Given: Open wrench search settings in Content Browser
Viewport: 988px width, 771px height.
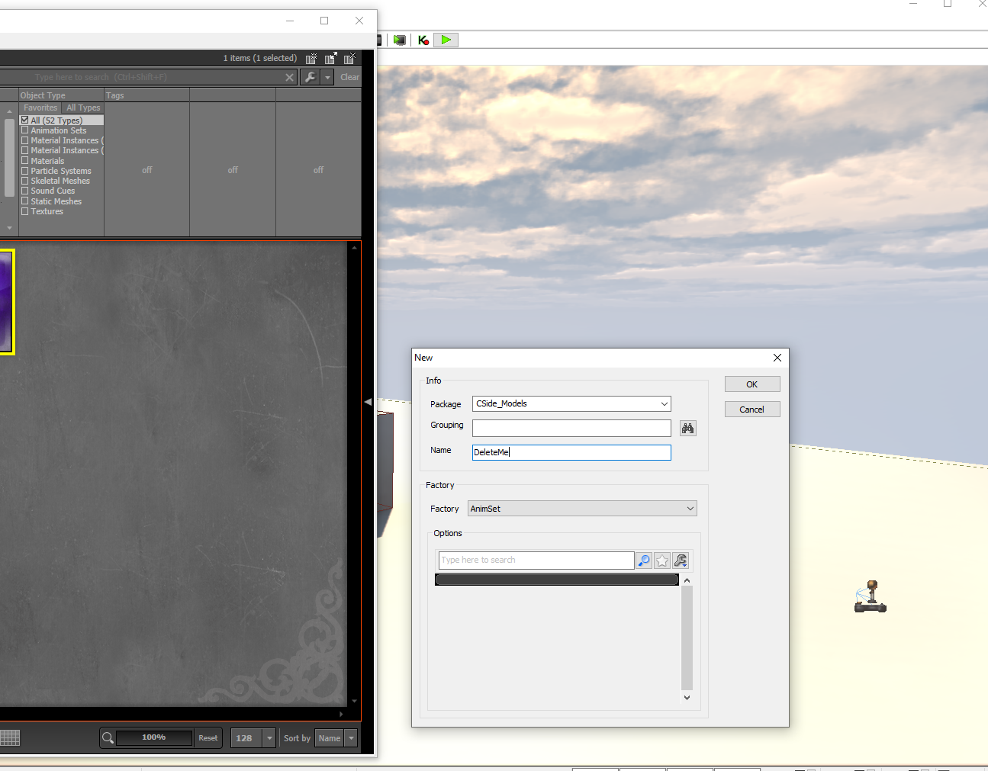Looking at the screenshot, I should click(310, 77).
